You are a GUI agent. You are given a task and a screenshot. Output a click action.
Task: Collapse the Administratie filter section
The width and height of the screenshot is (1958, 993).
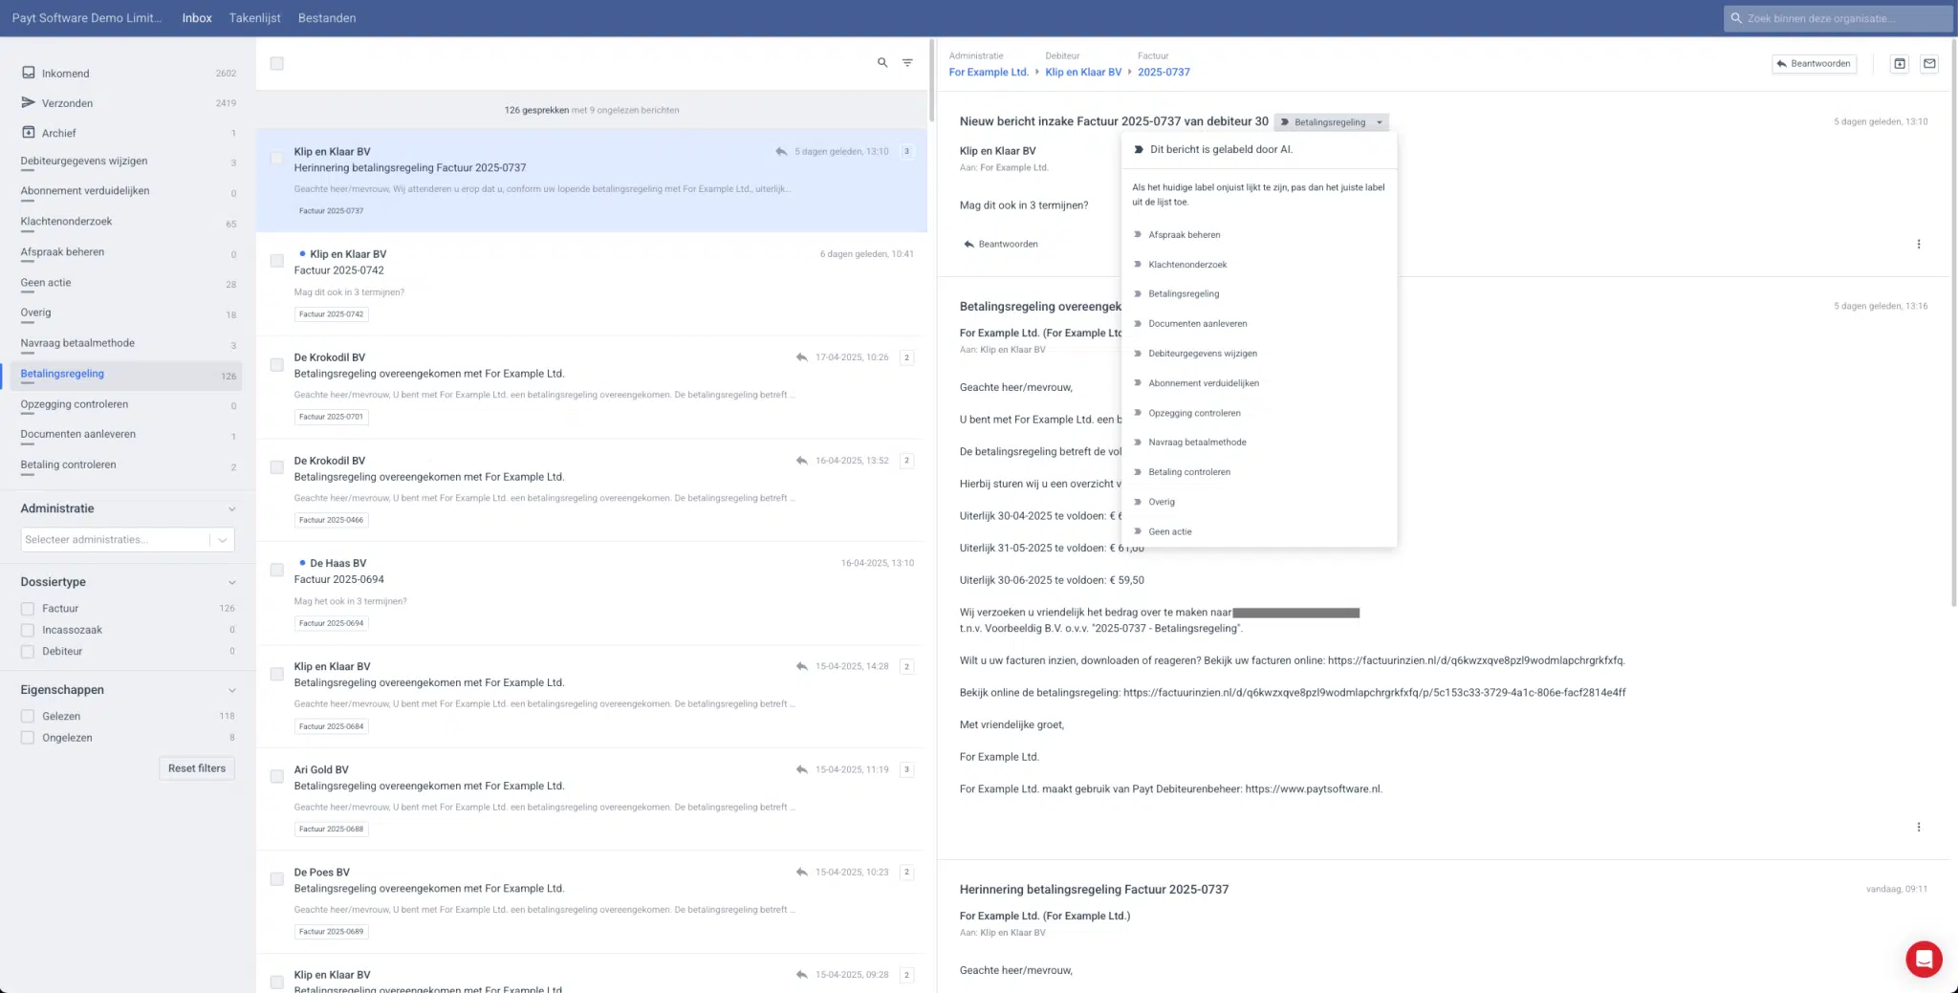tap(231, 508)
